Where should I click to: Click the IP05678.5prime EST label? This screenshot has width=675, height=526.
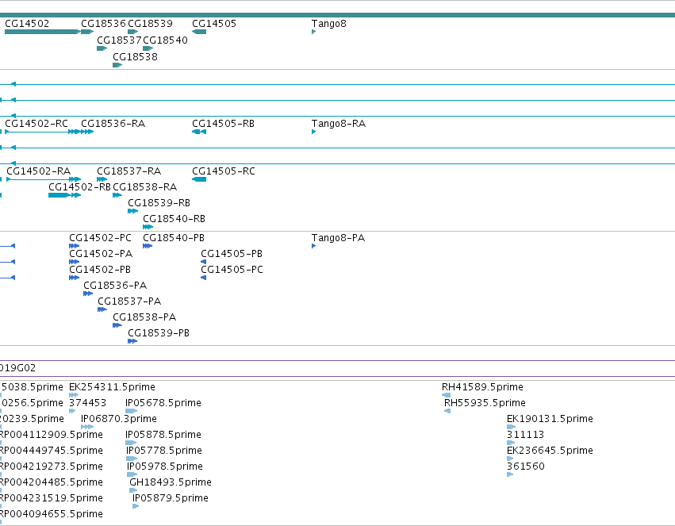click(x=163, y=403)
